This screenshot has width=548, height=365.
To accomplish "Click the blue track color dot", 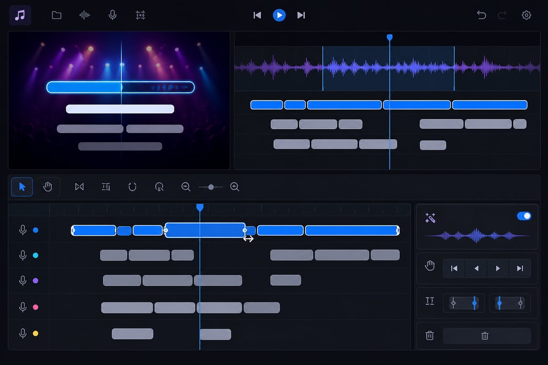I will (35, 230).
